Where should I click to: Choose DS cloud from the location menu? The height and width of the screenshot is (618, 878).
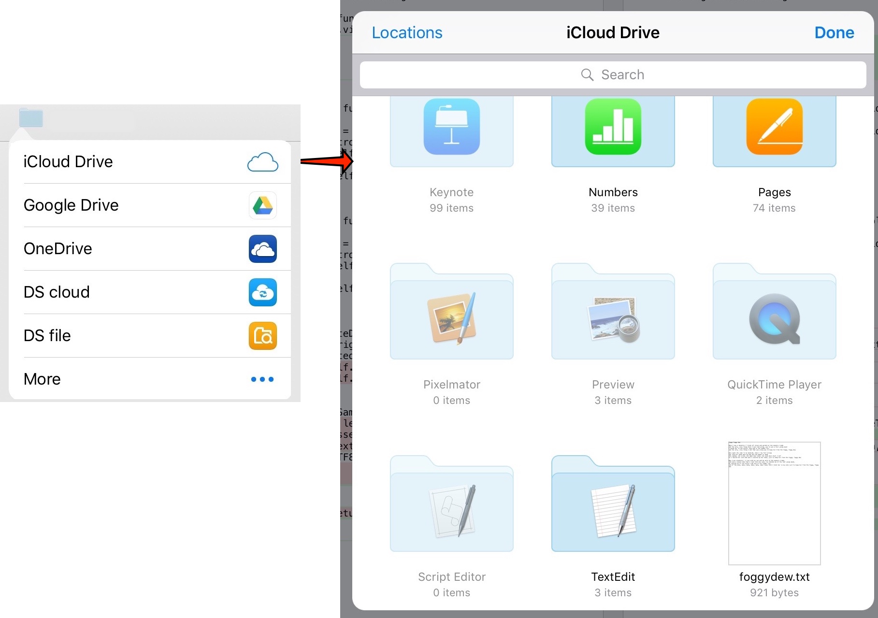[x=150, y=292]
